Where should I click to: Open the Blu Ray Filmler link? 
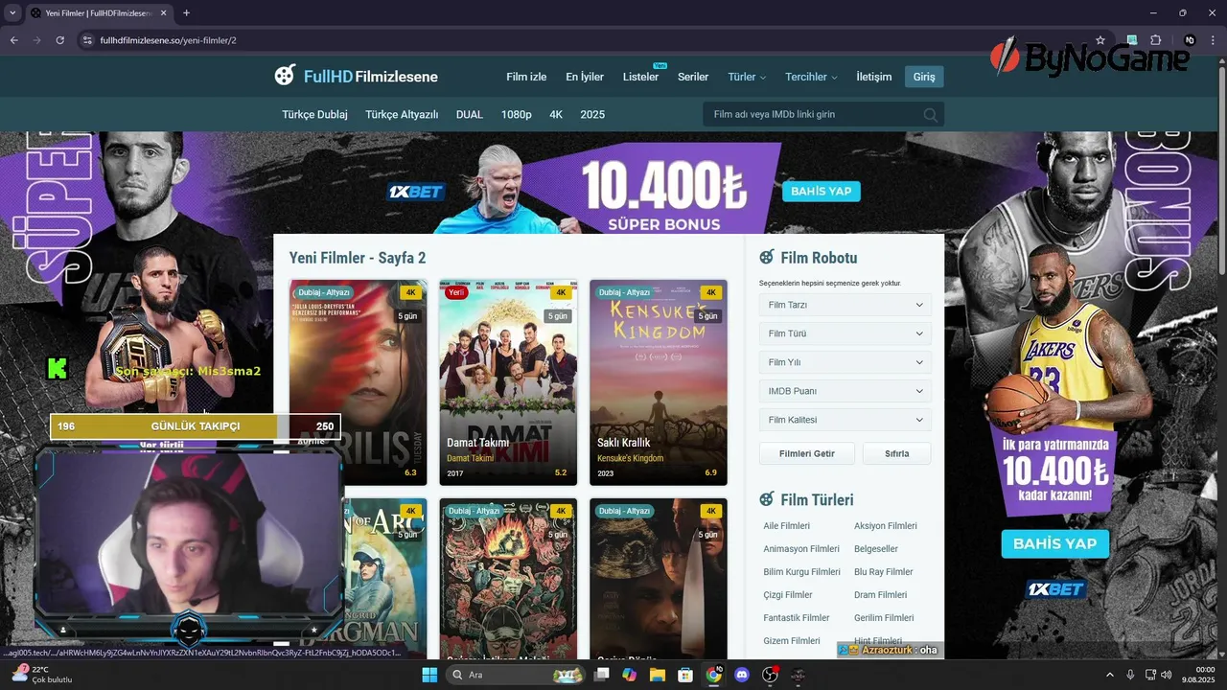tap(884, 572)
